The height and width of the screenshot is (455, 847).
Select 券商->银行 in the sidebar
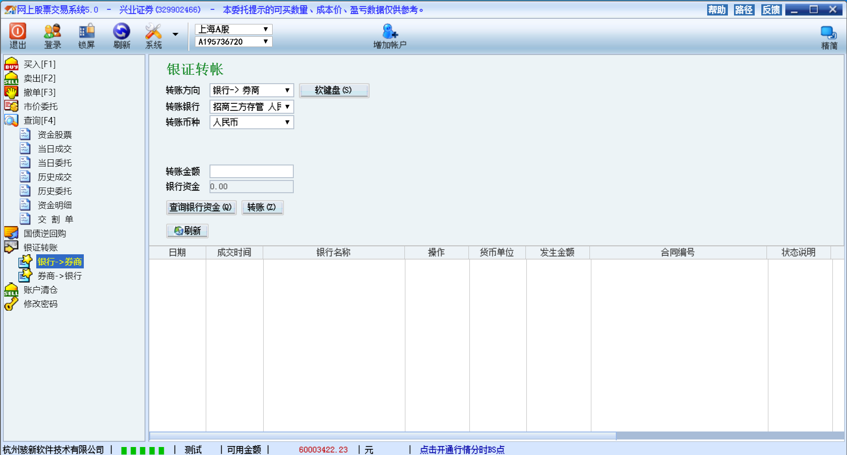click(59, 276)
